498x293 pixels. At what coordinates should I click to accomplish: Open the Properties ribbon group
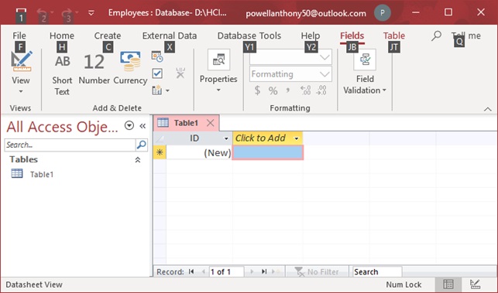218,71
